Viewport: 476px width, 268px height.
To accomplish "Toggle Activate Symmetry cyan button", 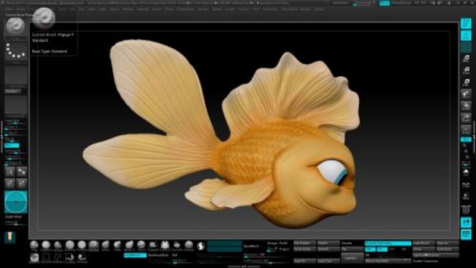I will point(388,243).
